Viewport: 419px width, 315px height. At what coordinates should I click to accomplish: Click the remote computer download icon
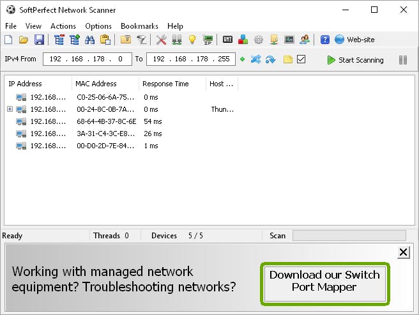point(274,40)
